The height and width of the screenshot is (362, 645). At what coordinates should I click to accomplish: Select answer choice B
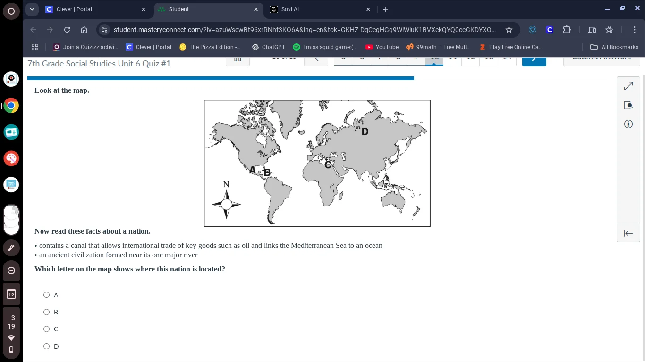tap(46, 312)
